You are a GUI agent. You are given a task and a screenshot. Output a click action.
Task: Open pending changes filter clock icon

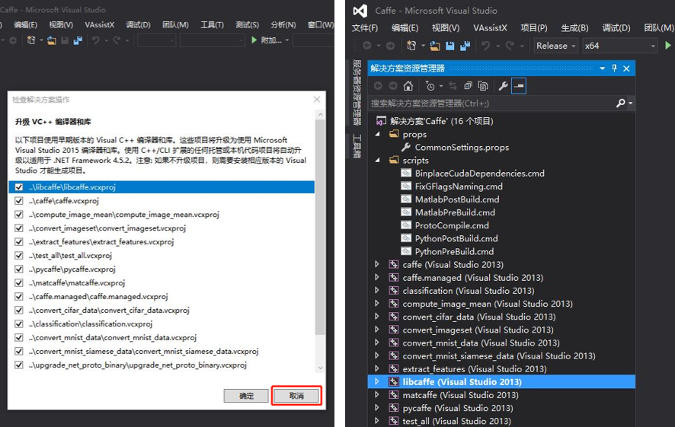click(430, 86)
